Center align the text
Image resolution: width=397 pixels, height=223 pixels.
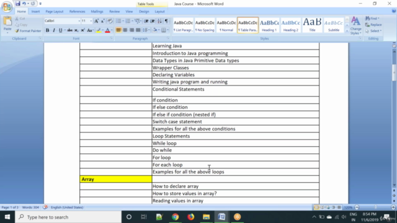tap(125, 30)
